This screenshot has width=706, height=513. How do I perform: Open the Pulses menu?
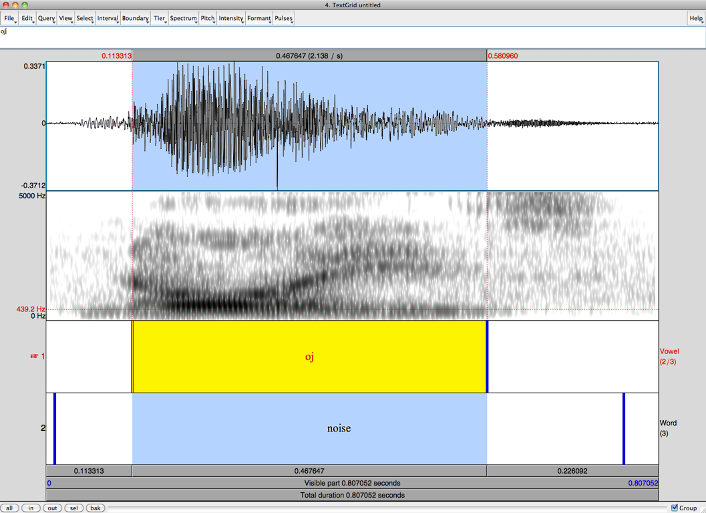(x=284, y=19)
